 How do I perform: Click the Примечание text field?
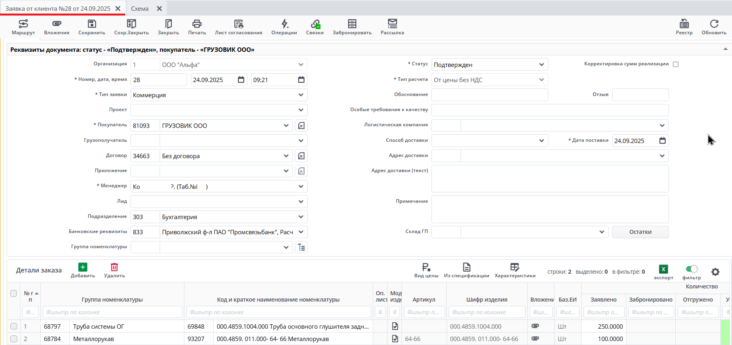click(x=550, y=209)
